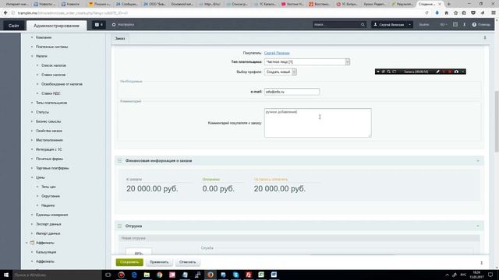Viewport: 499px width, 280px height.
Task: Click the pin icon on Заказ tab bar
Action: click(x=485, y=38)
